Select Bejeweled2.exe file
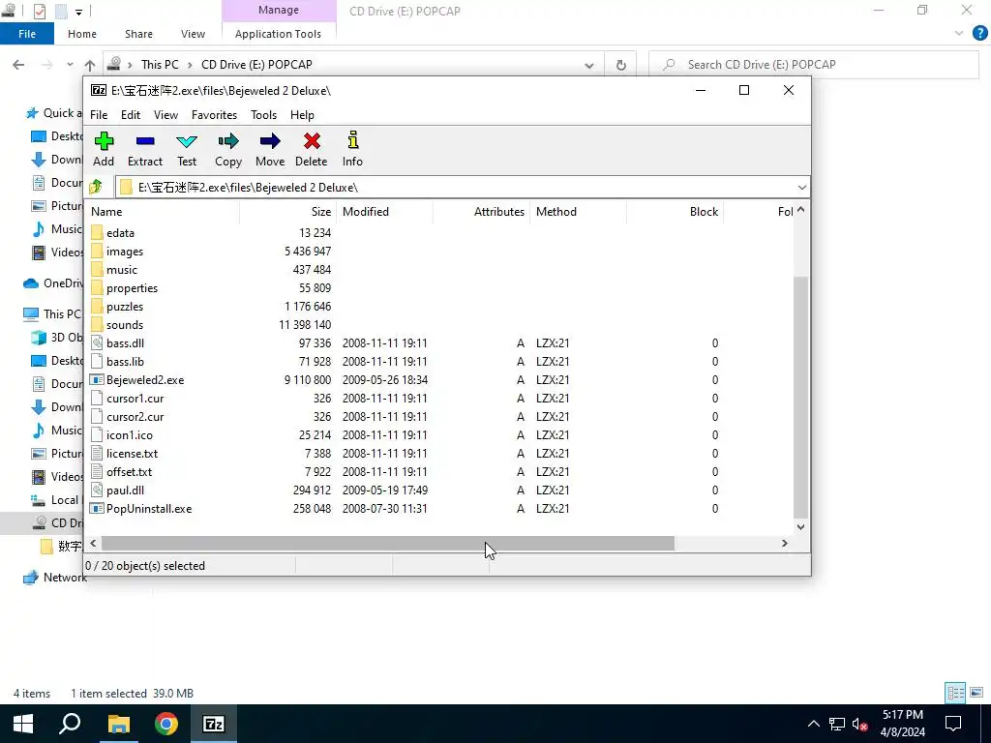Viewport: 991px width, 743px height. point(145,379)
